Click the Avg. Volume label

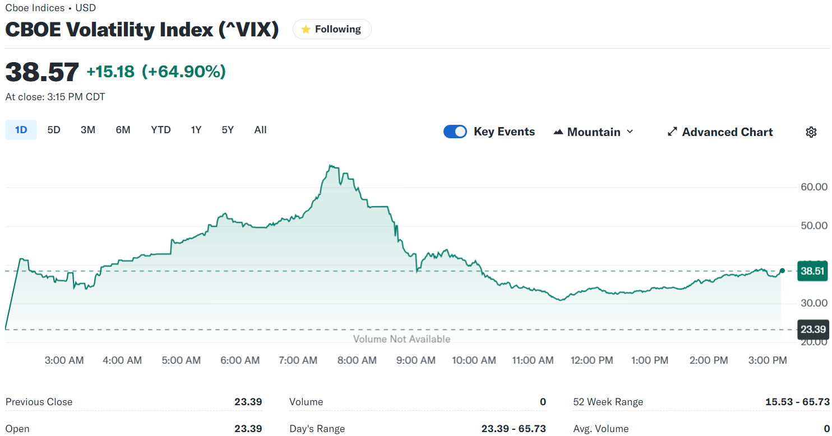pos(601,429)
